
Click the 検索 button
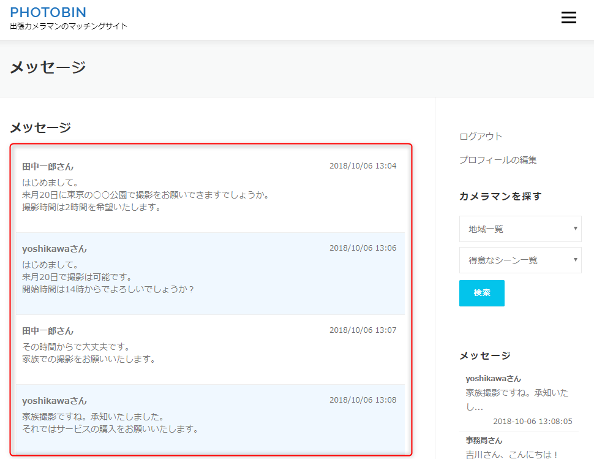click(x=481, y=293)
